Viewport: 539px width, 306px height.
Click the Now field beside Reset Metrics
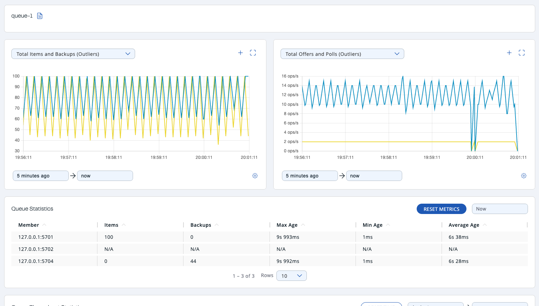click(500, 208)
